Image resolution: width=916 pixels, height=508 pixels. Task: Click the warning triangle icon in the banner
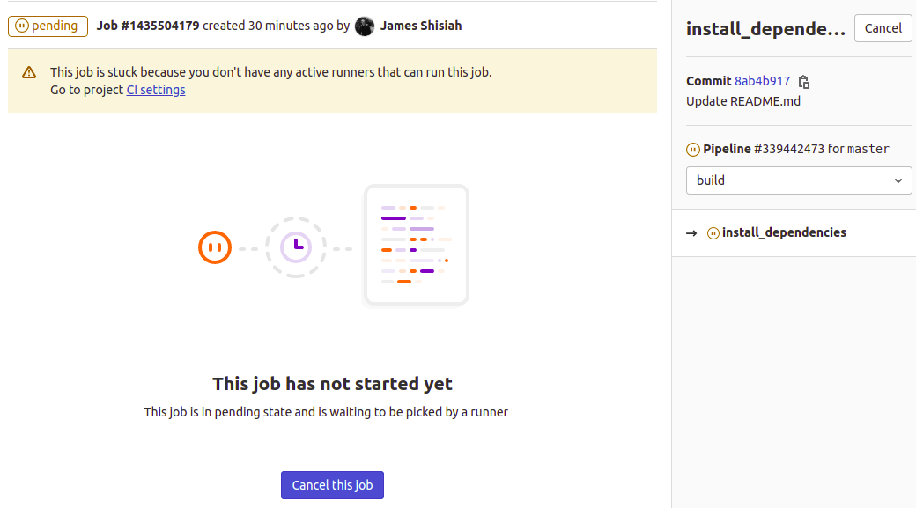point(29,72)
